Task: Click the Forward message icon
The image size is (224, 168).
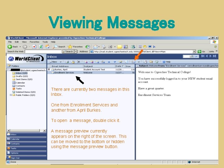Action: click(97, 62)
